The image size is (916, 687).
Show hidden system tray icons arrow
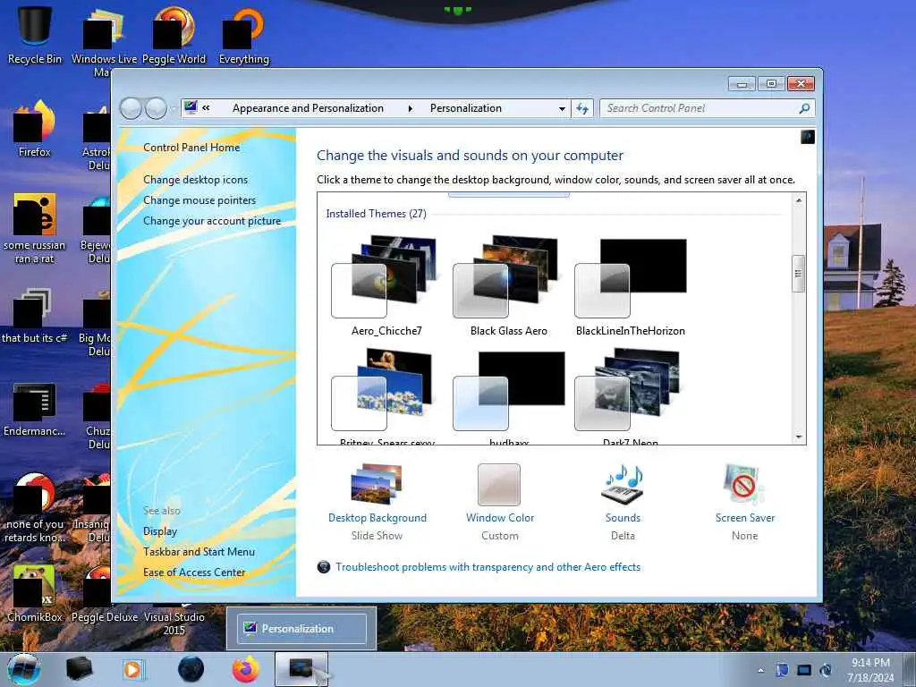(x=760, y=670)
